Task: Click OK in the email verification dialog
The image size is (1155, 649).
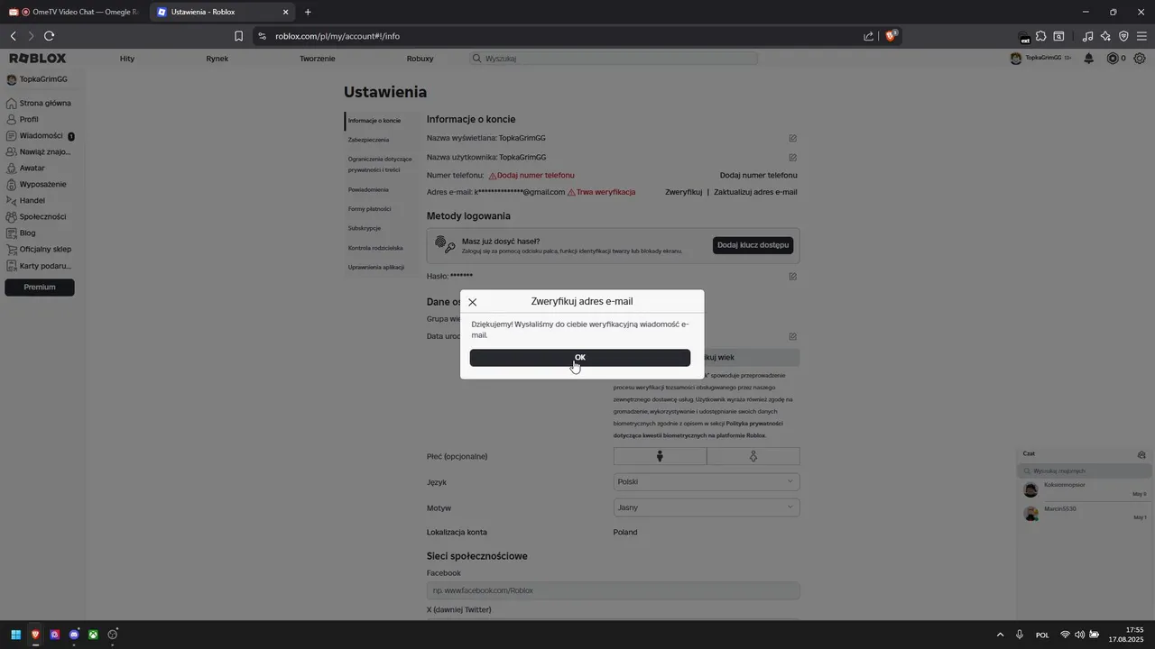Action: tap(579, 358)
